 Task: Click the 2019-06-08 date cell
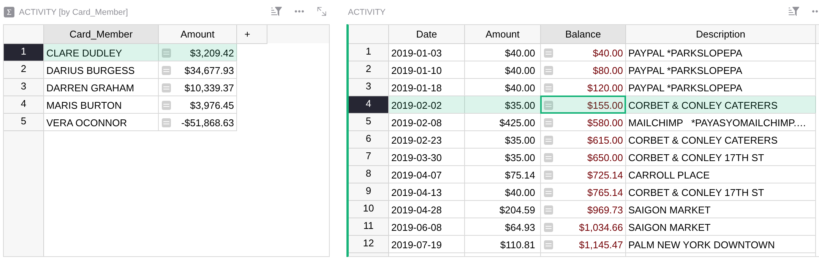click(x=427, y=227)
